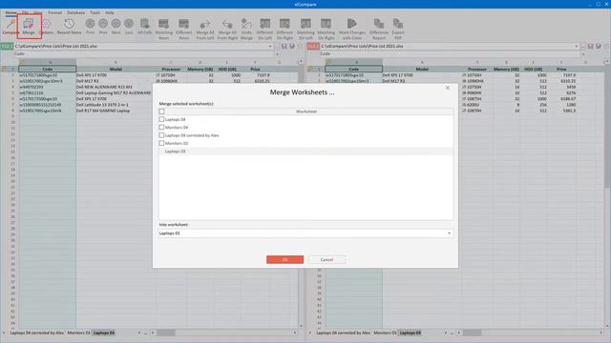Select the Laptops 03 row in worksheet list
This screenshot has height=343, width=611.
[305, 151]
